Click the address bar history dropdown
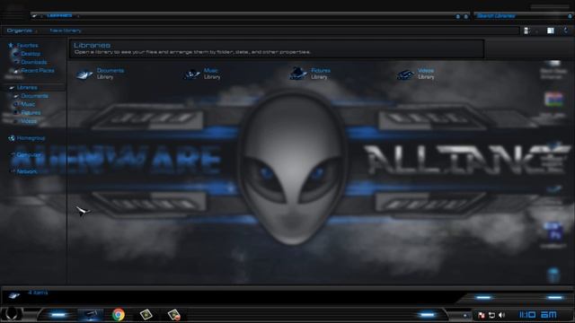575x323 pixels. [x=457, y=16]
